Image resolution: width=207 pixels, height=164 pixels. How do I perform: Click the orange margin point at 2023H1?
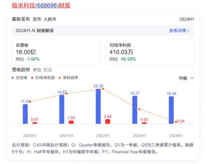[140, 109]
